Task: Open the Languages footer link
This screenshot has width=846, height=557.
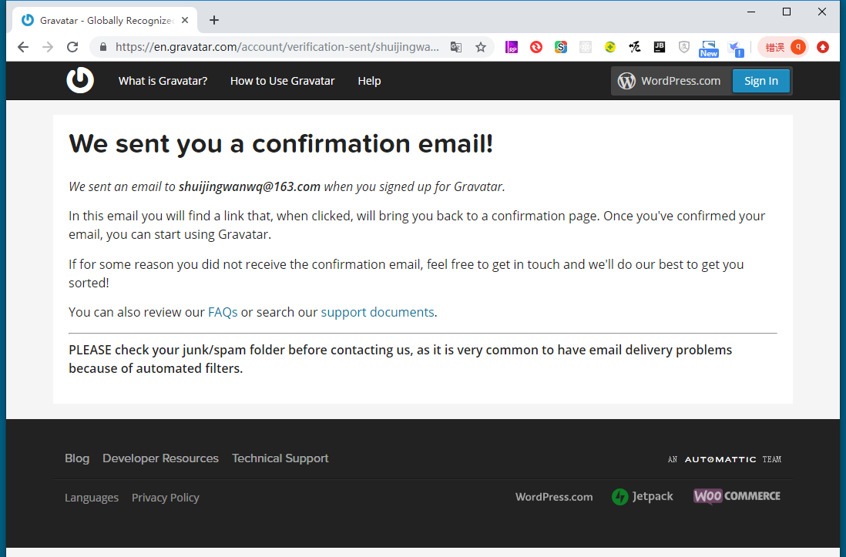Action: [x=92, y=498]
